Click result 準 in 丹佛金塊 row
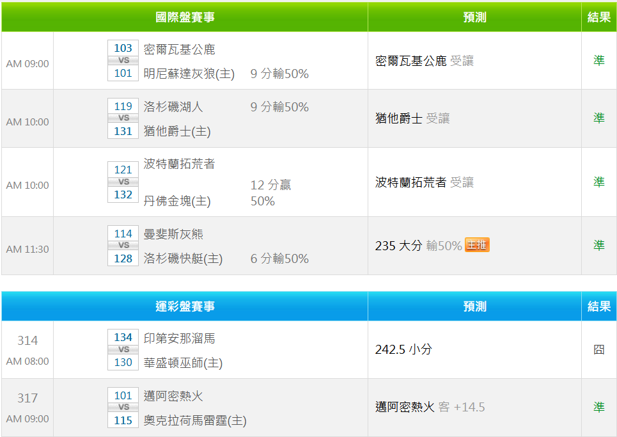This screenshot has width=617, height=437. (x=599, y=182)
